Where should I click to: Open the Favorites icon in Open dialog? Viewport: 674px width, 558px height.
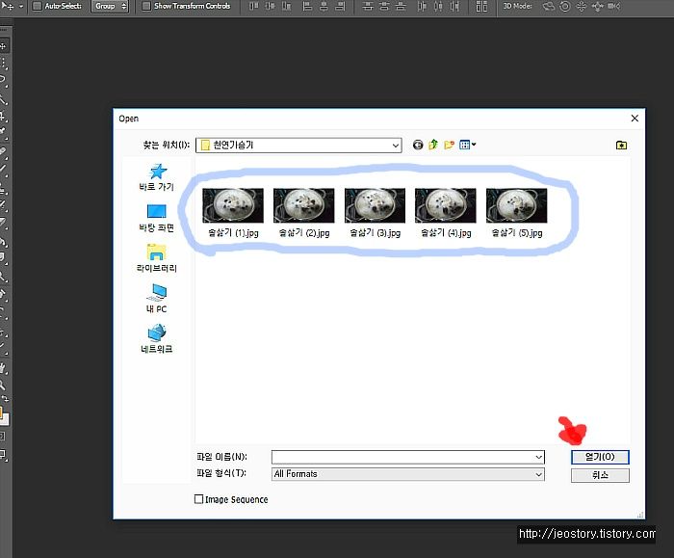pyautogui.click(x=621, y=145)
